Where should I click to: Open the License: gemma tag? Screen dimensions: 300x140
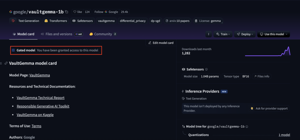coord(208,21)
